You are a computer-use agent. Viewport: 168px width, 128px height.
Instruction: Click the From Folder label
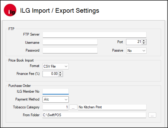(x=31, y=115)
